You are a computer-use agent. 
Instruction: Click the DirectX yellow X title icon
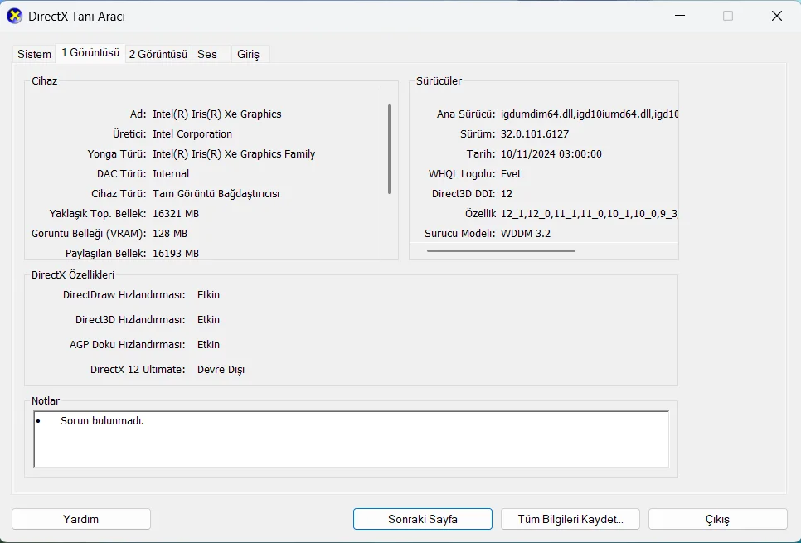tap(14, 17)
